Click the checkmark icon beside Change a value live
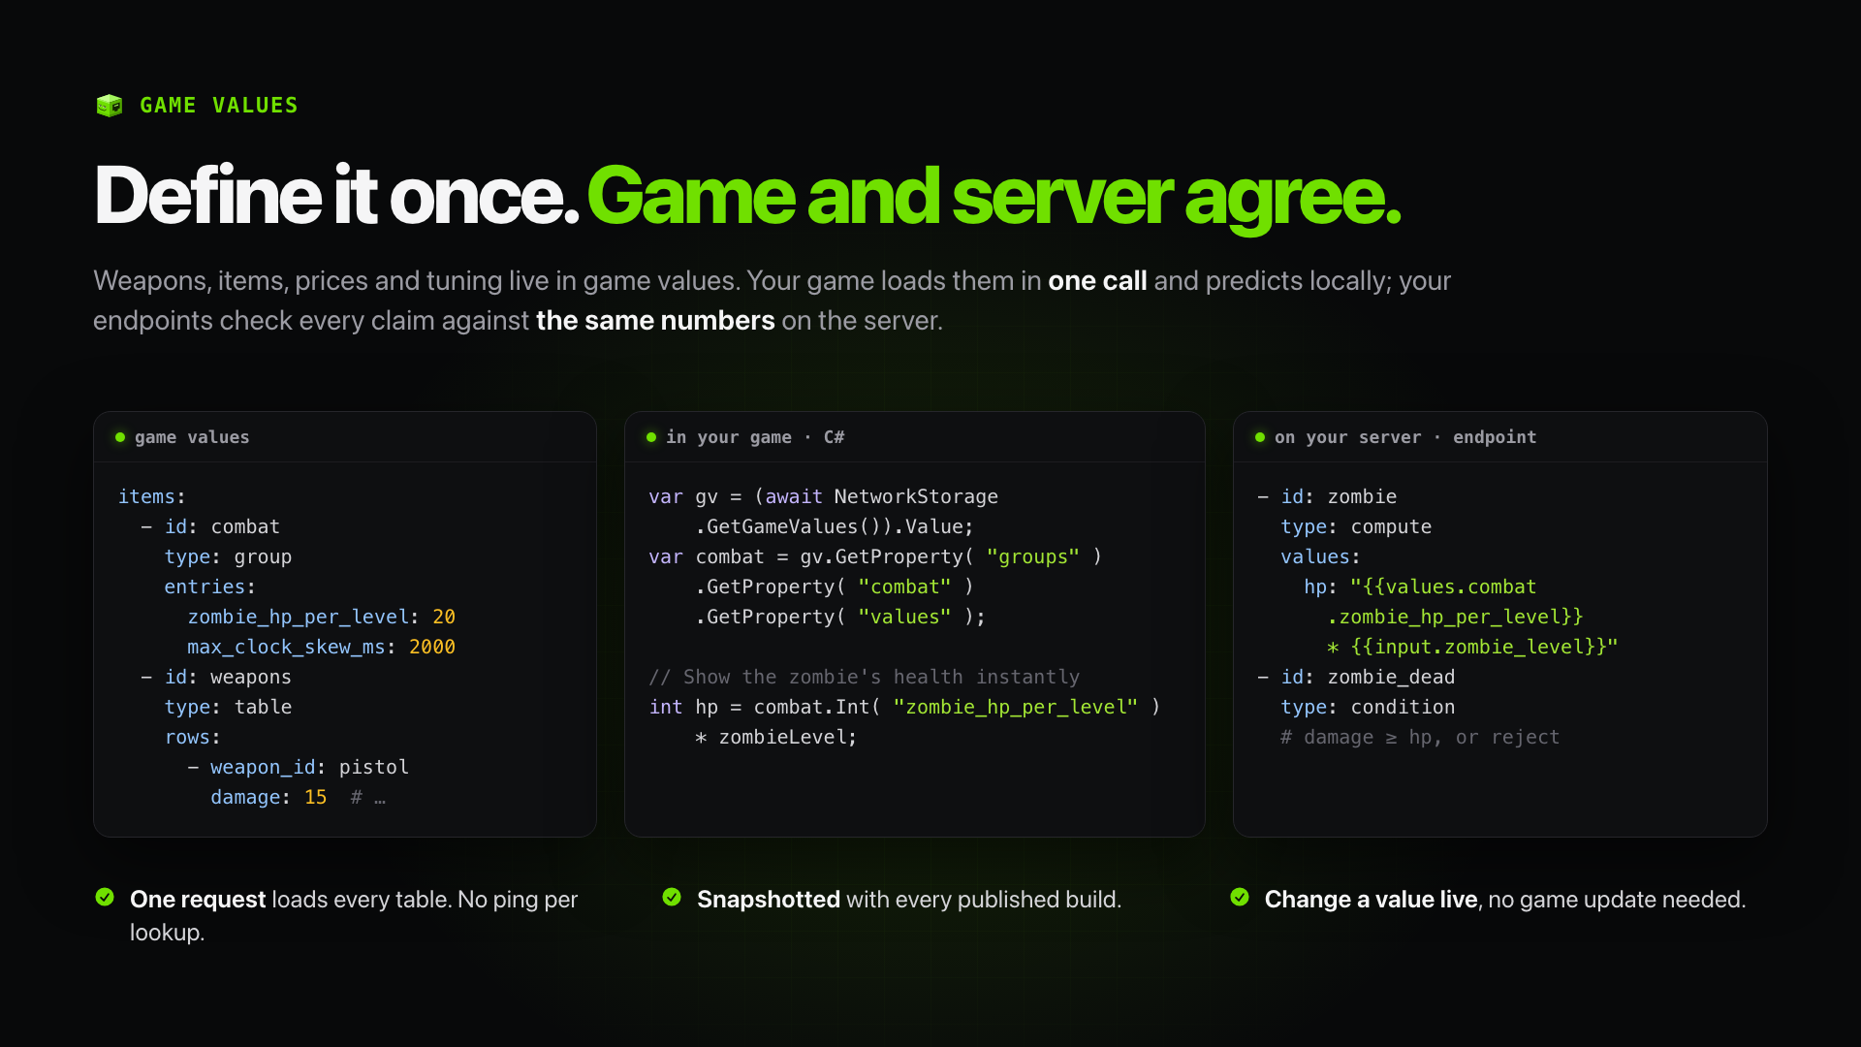This screenshot has height=1047, width=1861. click(1240, 897)
